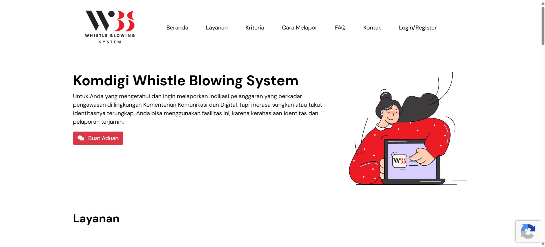Image resolution: width=545 pixels, height=247 pixels.
Task: Open the Cara Melapor page
Action: [x=299, y=28]
